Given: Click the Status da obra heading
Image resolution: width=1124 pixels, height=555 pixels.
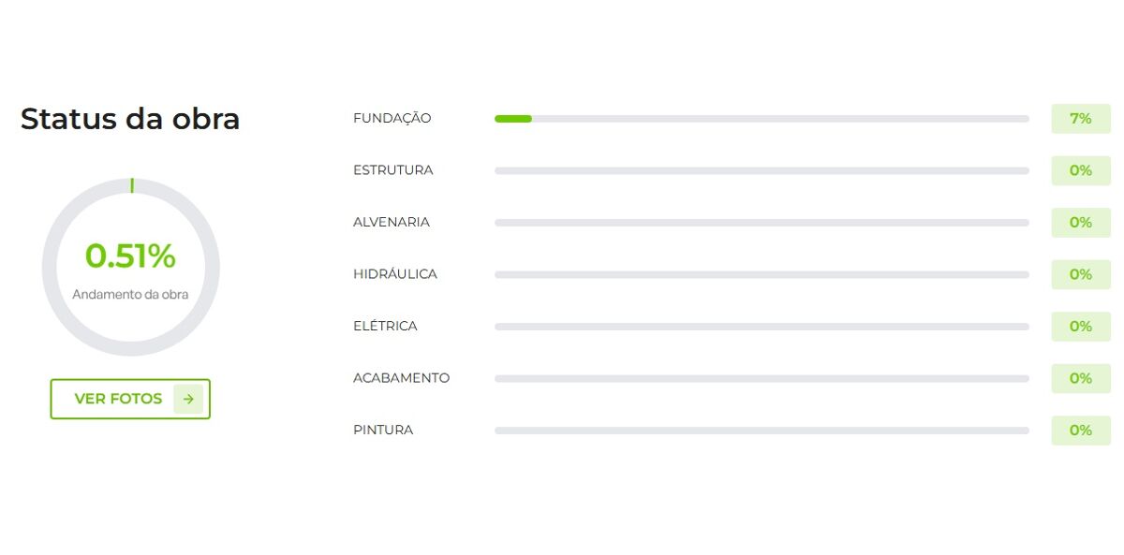Looking at the screenshot, I should (130, 119).
